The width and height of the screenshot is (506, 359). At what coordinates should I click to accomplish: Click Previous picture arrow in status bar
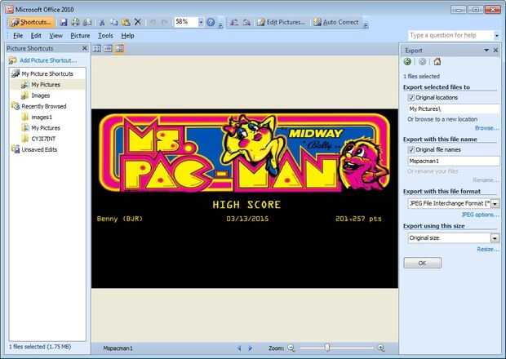[239, 348]
